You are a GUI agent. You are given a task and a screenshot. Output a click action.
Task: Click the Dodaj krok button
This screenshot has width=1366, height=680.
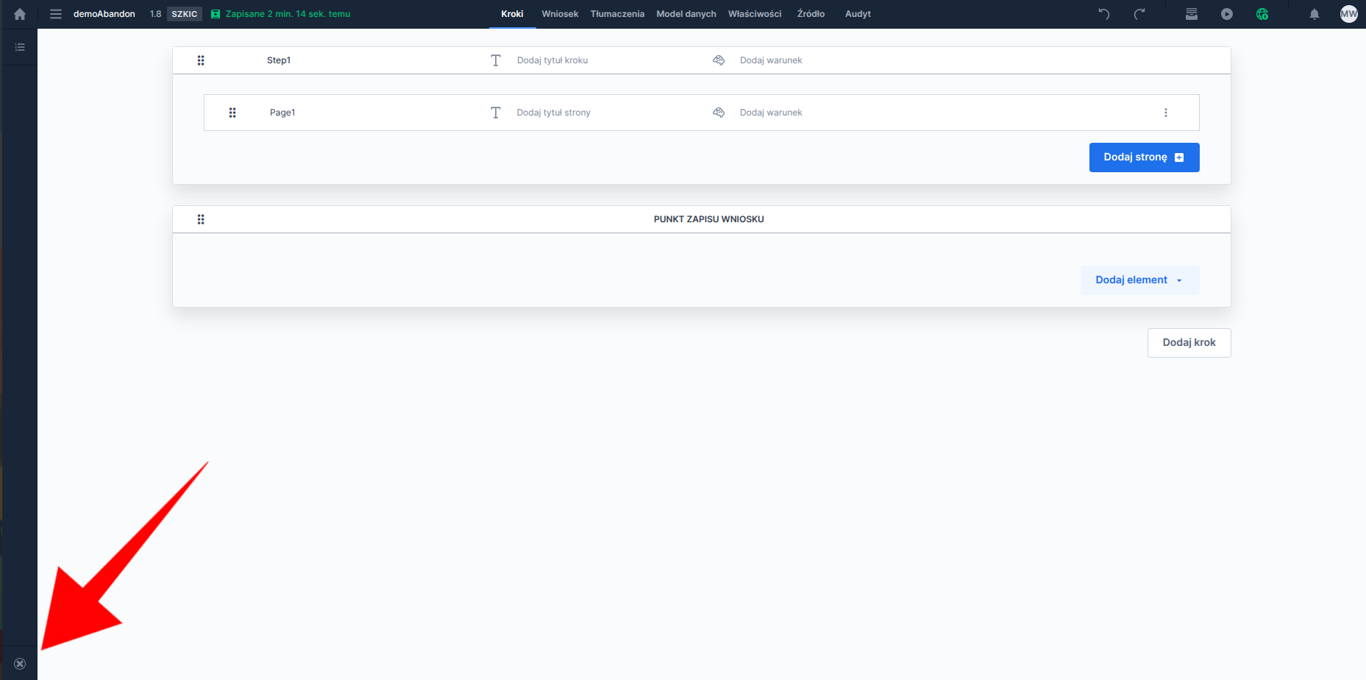[x=1189, y=343]
